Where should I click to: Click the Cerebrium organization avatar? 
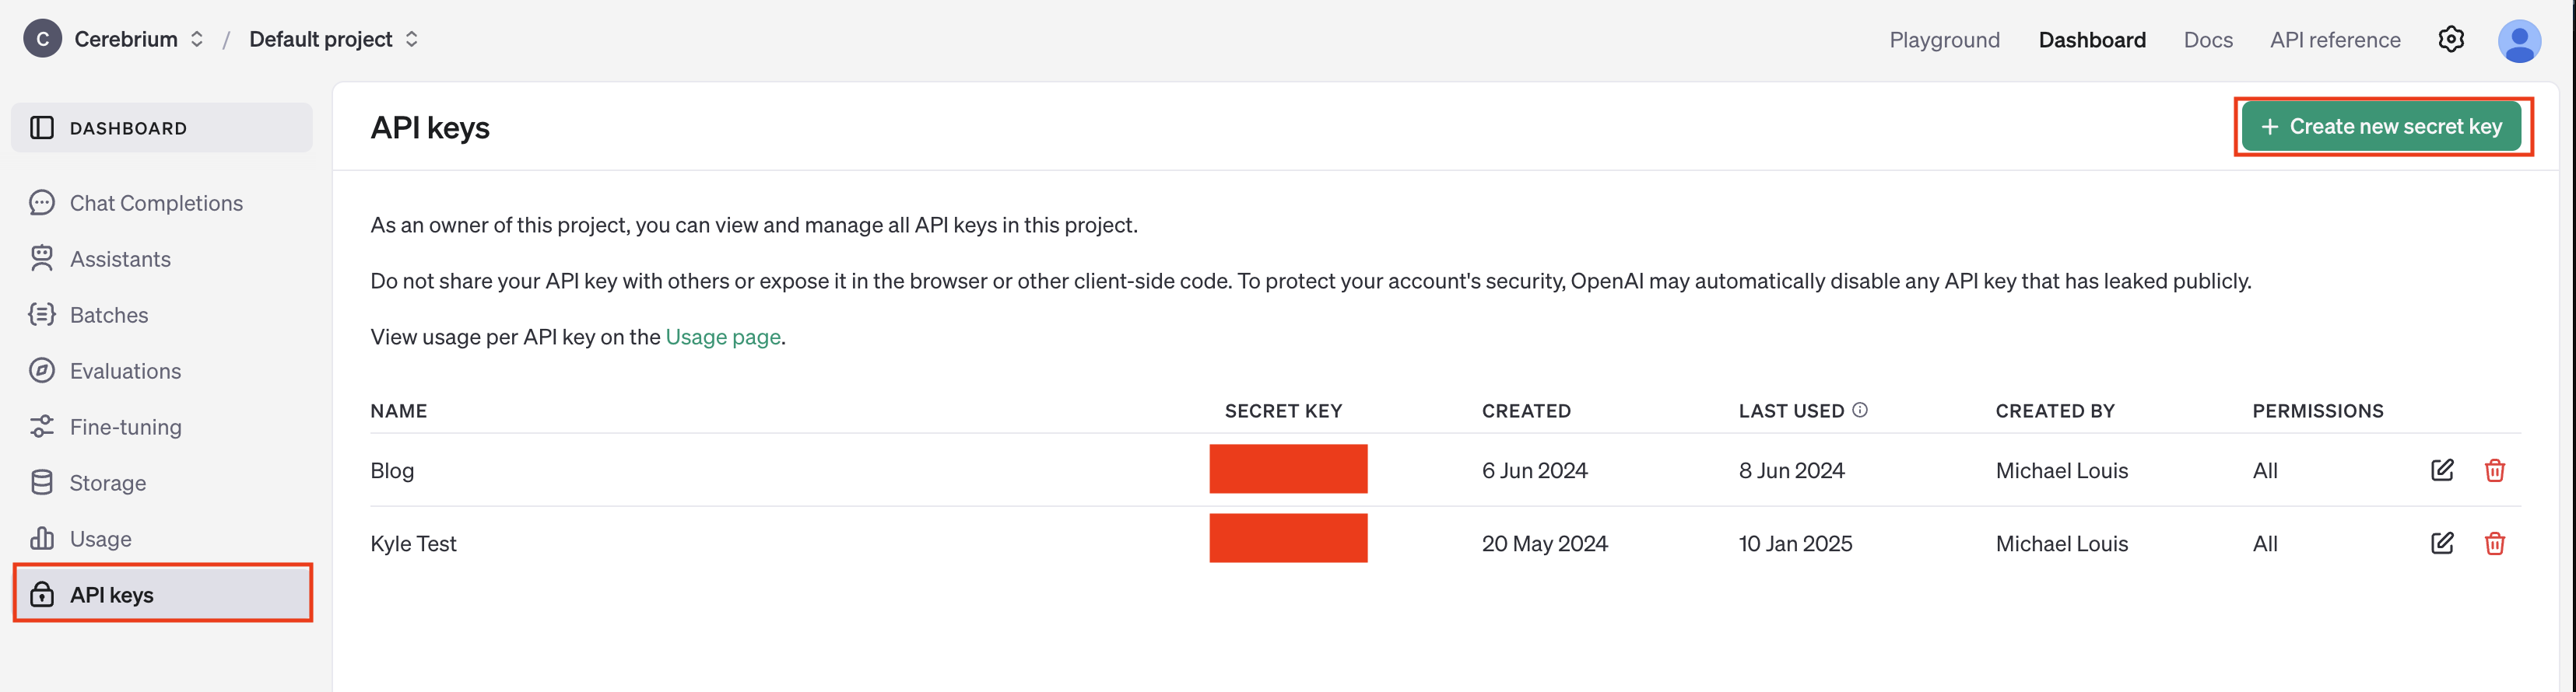pos(42,39)
